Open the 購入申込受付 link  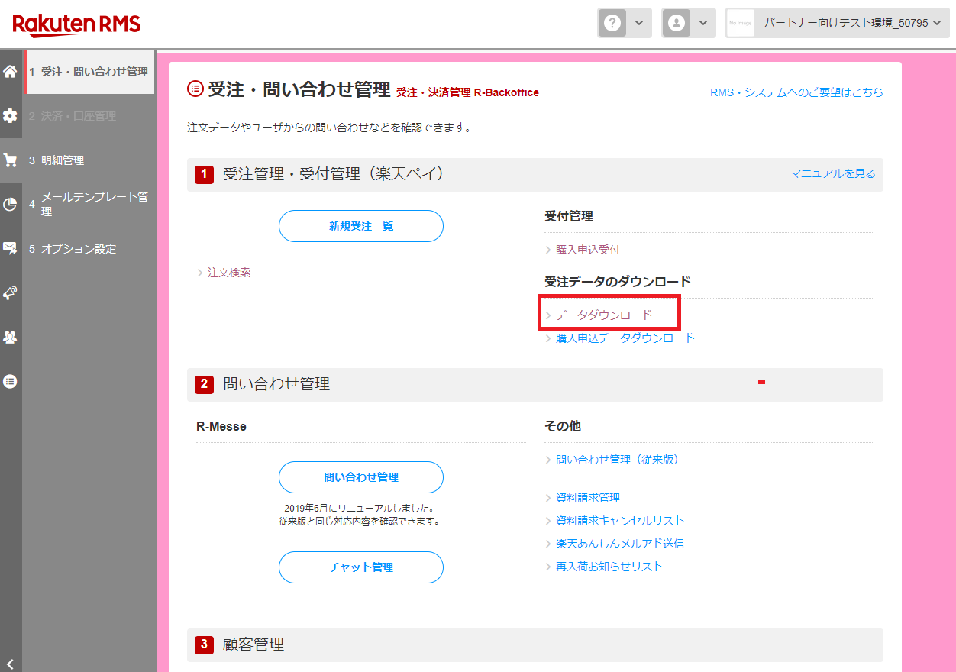tap(588, 250)
